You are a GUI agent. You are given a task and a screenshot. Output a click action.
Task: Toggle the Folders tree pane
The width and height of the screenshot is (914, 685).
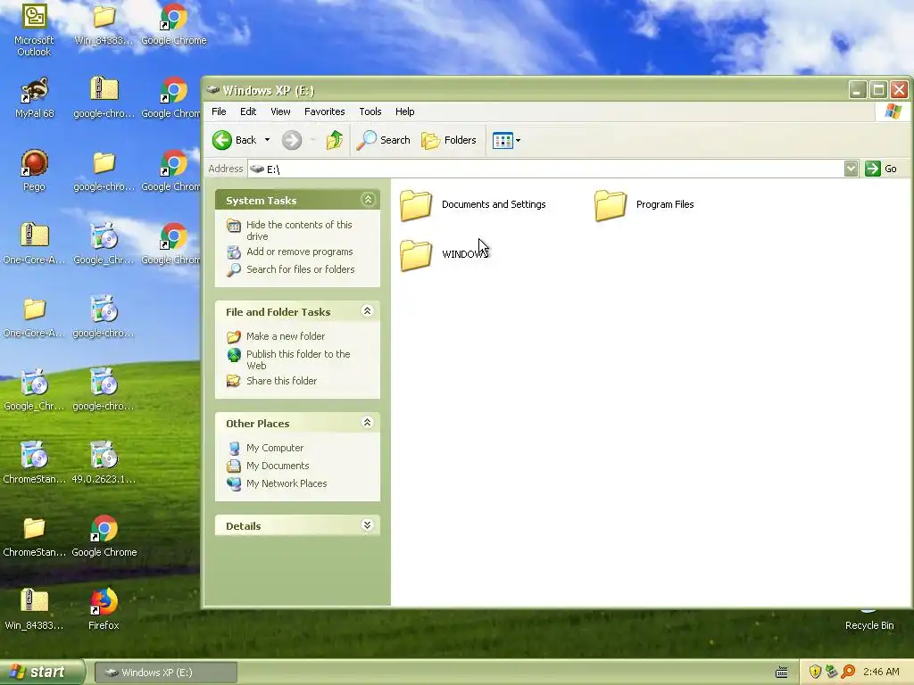pos(449,140)
